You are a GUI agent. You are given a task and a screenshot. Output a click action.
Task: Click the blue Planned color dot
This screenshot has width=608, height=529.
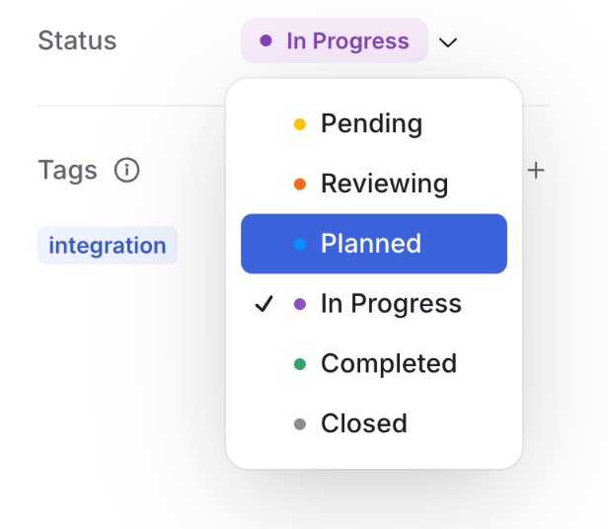point(300,244)
